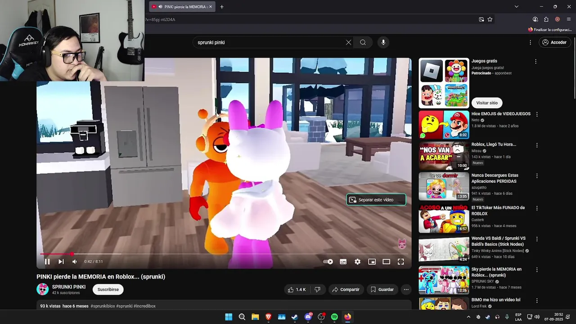
Task: Click the YouTube search magnifier button
Action: tap(363, 42)
